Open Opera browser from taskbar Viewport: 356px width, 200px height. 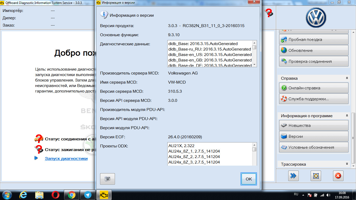[x=55, y=195]
